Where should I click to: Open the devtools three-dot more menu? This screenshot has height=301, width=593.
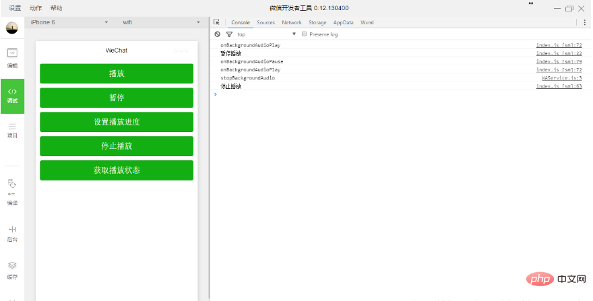click(585, 22)
